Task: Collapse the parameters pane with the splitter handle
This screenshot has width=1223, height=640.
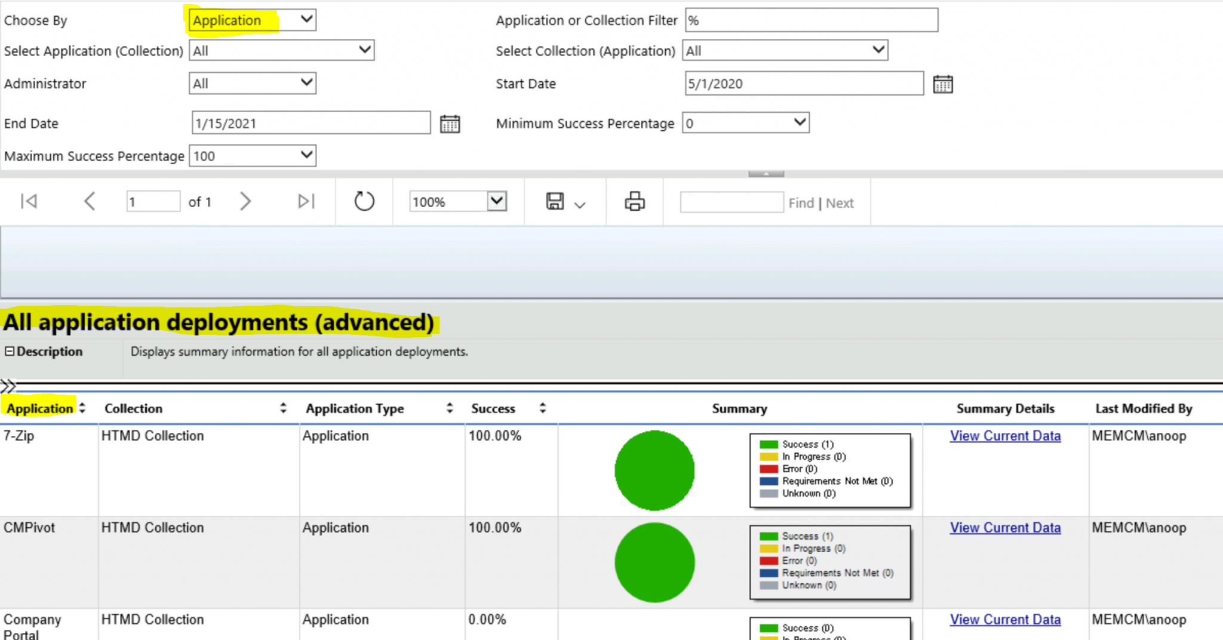Action: click(766, 174)
